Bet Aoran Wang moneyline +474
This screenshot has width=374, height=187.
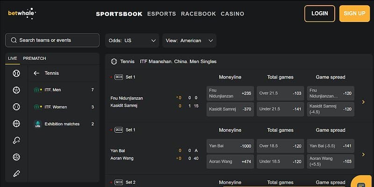(x=230, y=161)
